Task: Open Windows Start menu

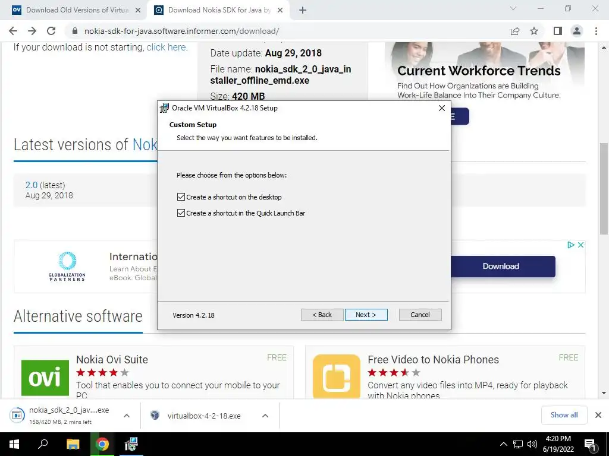Action: (x=14, y=444)
